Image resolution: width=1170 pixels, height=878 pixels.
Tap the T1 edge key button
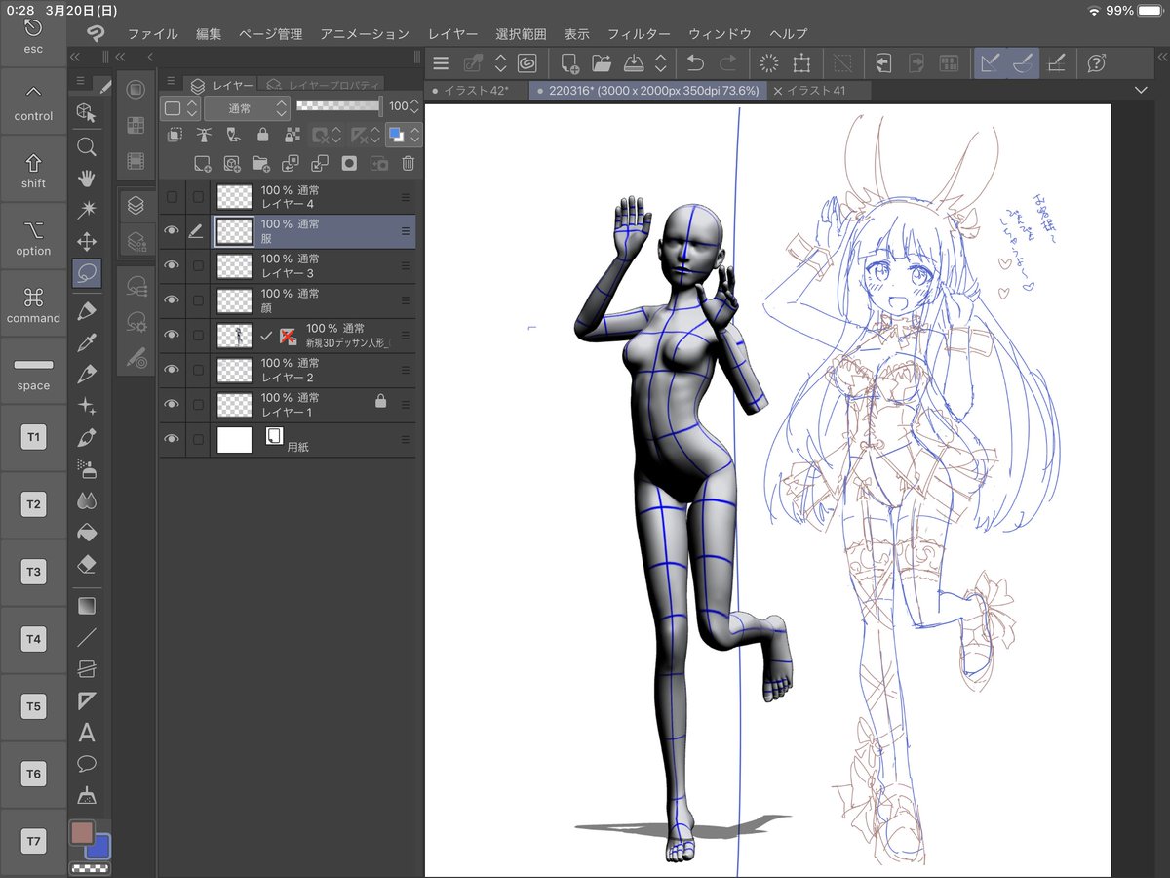33,438
